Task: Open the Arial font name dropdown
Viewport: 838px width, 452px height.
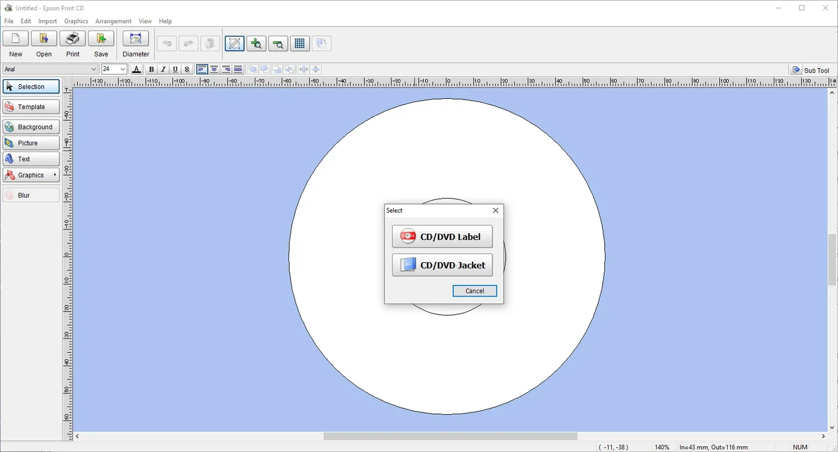Action: pos(93,69)
